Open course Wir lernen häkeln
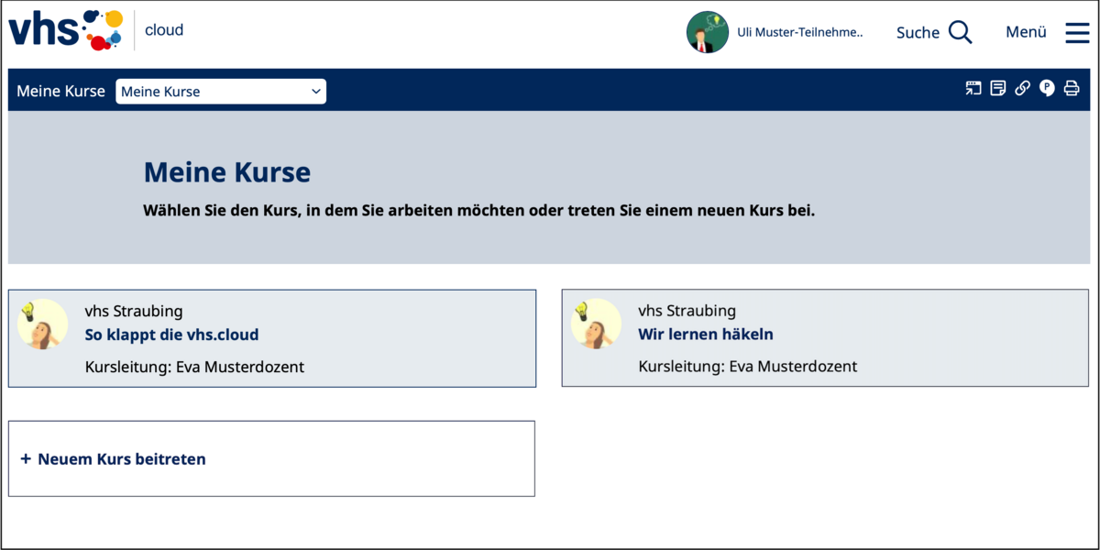Image resolution: width=1100 pixels, height=550 pixels. [x=706, y=335]
